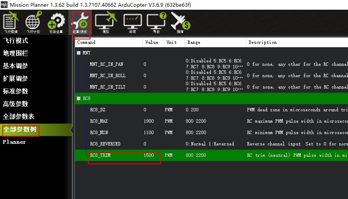Image resolution: width=348 pixels, height=199 pixels.
Task: Click the Unit column header
Action: (x=174, y=42)
